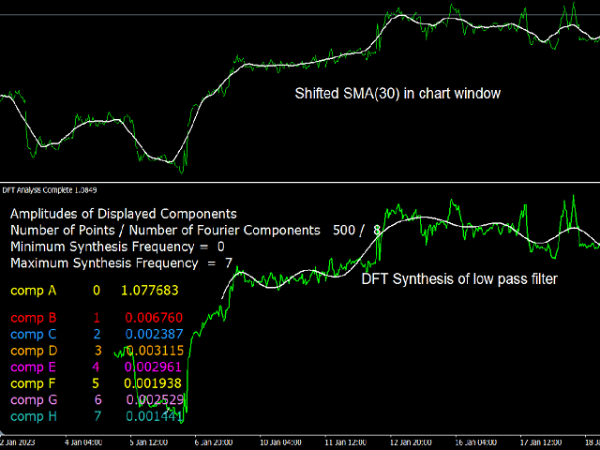Select the pink 'comp G' label
600x450 pixels.
coord(34,400)
